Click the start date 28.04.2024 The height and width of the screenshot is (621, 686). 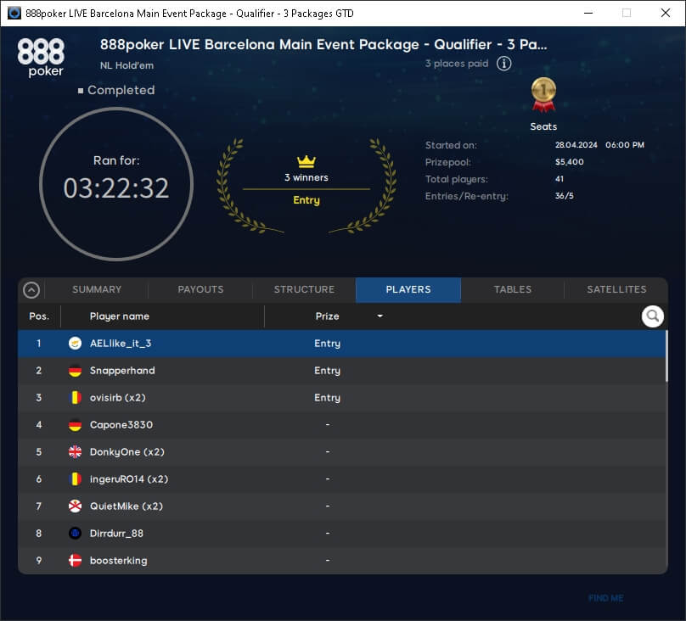pyautogui.click(x=576, y=145)
